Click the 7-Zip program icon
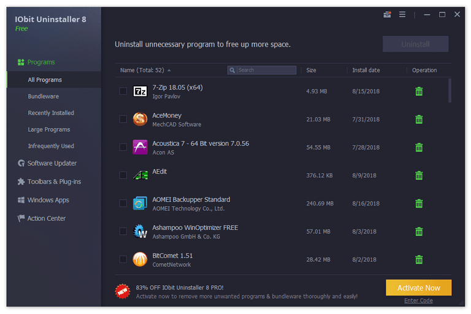471x314 pixels. (140, 91)
